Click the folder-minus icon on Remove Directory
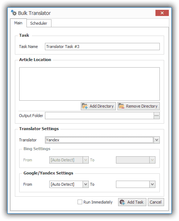 [x=121, y=106]
